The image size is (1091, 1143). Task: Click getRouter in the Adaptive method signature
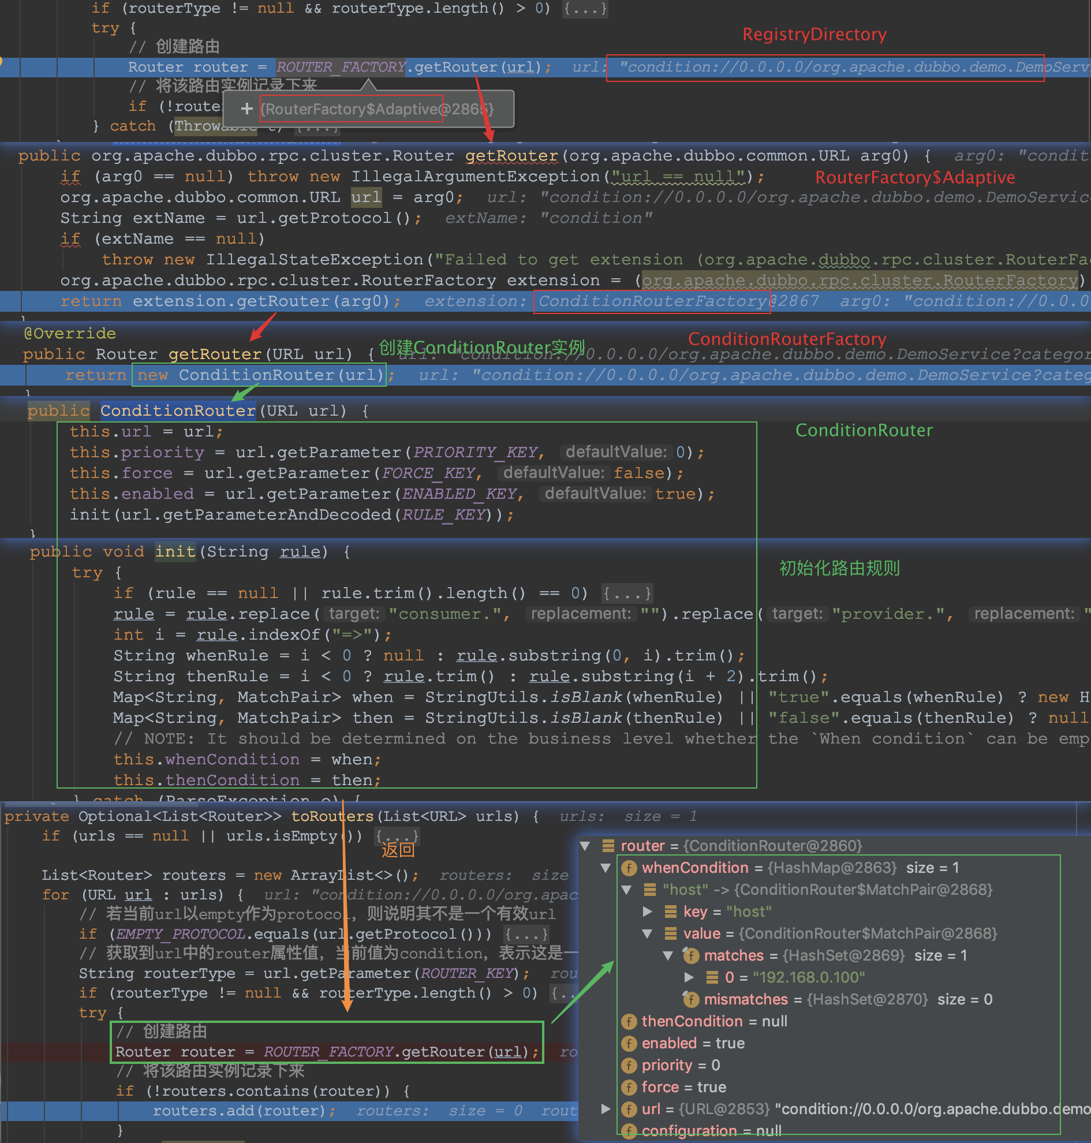512,156
